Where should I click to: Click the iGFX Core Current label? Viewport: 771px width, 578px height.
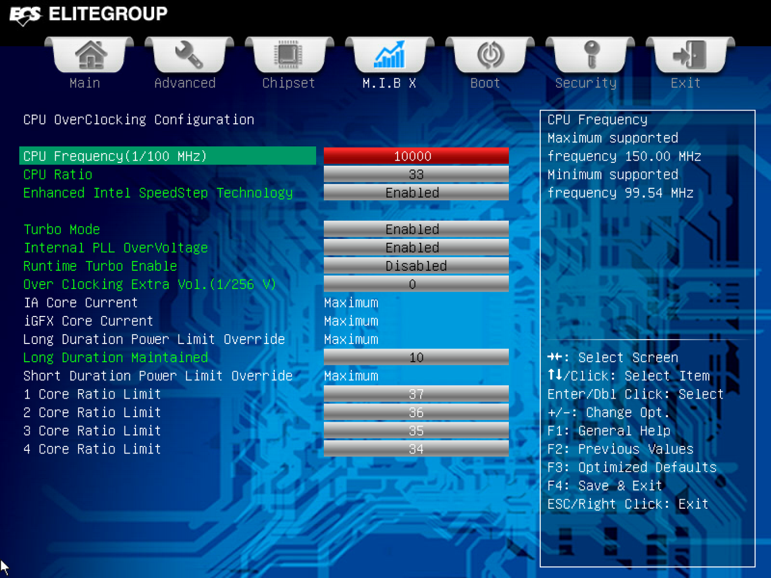tap(88, 321)
